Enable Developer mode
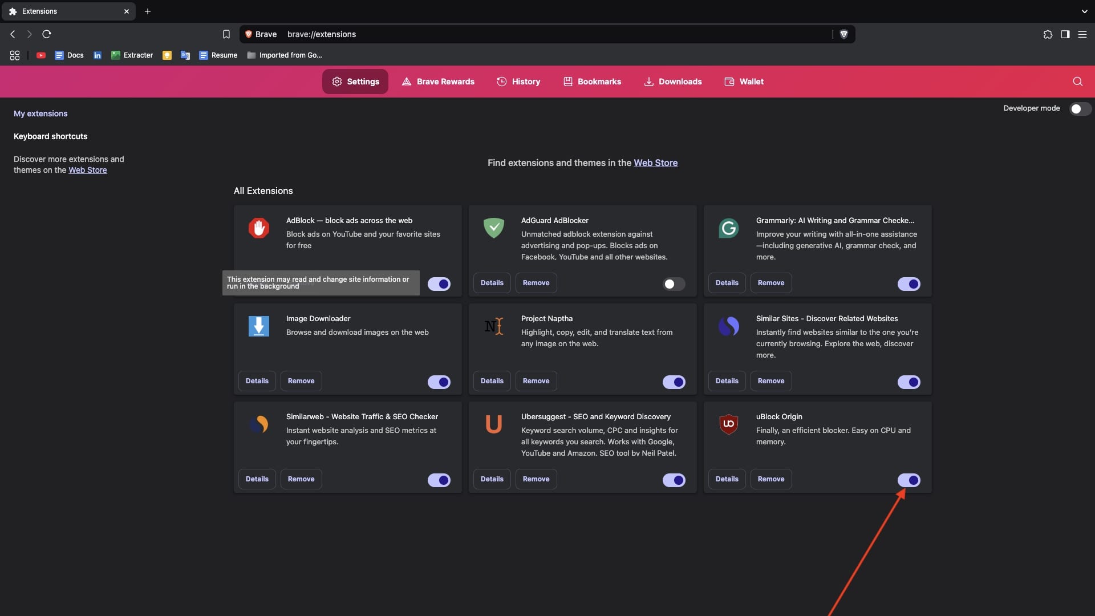Screen dimensions: 1095x616 coord(1081,108)
